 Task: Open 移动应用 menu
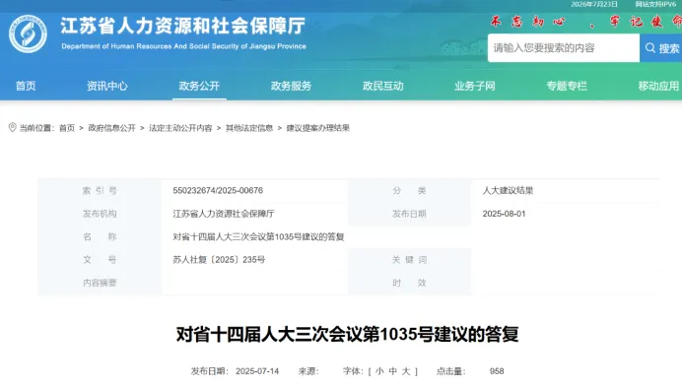click(658, 86)
